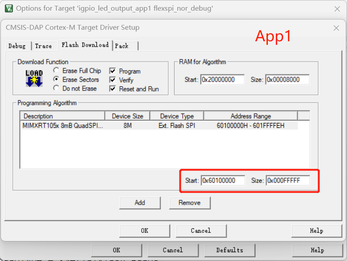
Task: Select the Erase Full Chip option
Action: (x=56, y=71)
